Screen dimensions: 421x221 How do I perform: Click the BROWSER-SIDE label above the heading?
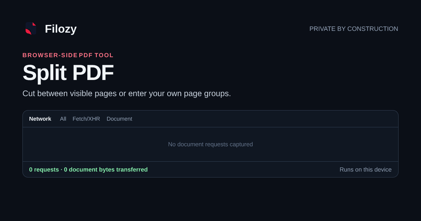[x=50, y=55]
